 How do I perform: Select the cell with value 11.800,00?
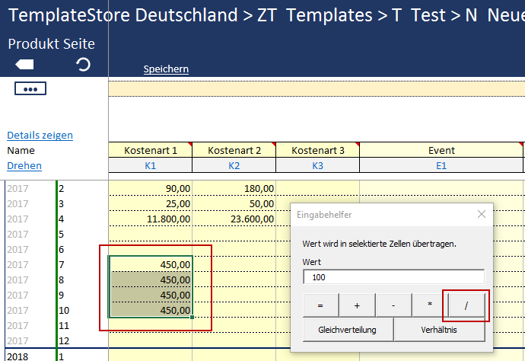coord(151,219)
